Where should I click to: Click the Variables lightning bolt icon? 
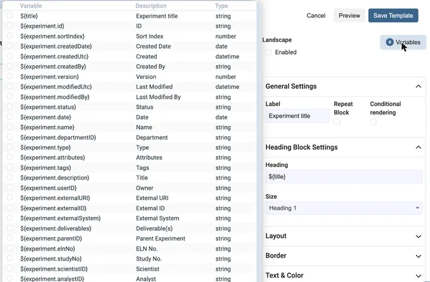(x=390, y=42)
